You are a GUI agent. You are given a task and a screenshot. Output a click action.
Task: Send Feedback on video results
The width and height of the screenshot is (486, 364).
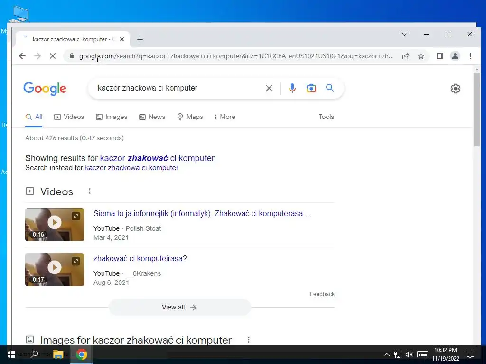click(x=322, y=294)
